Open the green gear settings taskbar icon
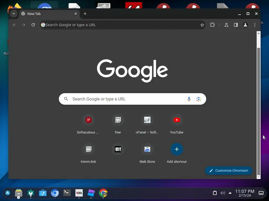Screen dimensions: 269x201 pyautogui.click(x=31, y=193)
